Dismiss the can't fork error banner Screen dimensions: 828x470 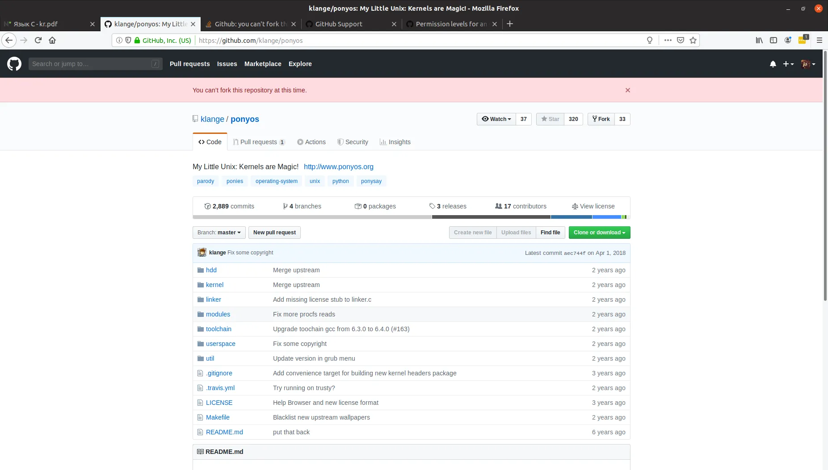pos(628,90)
